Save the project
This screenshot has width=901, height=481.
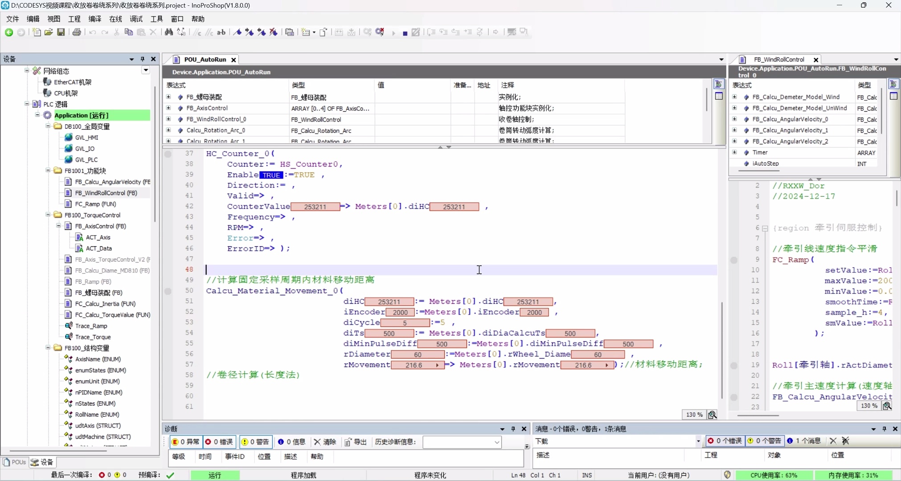[x=62, y=32]
